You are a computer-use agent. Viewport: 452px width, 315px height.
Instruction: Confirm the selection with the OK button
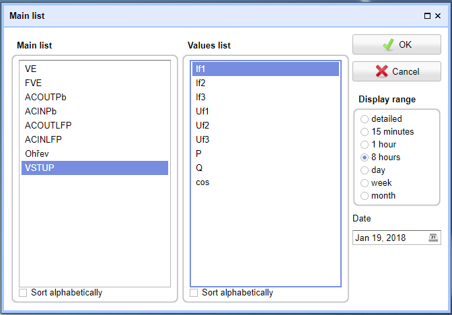pos(397,44)
